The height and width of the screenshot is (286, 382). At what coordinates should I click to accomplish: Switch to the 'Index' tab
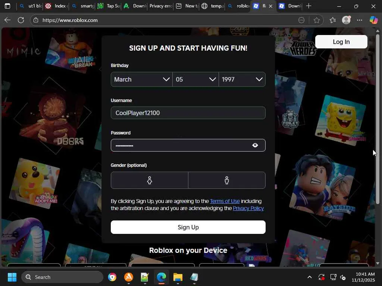[56, 6]
